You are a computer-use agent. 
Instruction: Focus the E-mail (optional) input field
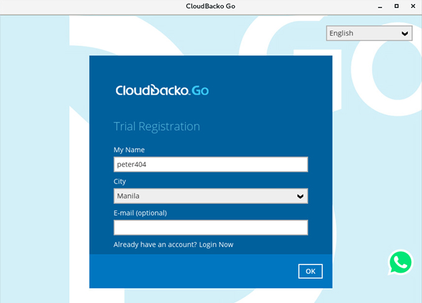(211, 227)
